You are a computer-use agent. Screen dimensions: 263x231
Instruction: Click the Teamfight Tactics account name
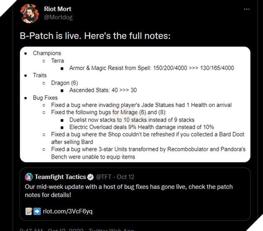pos(60,177)
